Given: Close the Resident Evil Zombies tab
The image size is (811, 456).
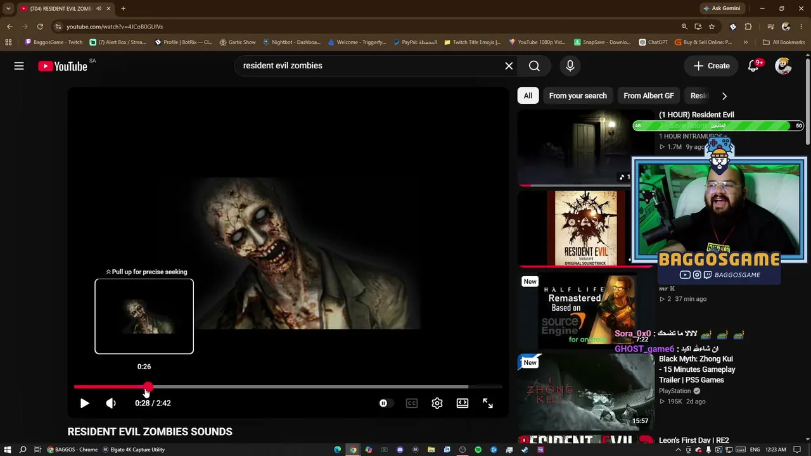Looking at the screenshot, I should tap(109, 8).
